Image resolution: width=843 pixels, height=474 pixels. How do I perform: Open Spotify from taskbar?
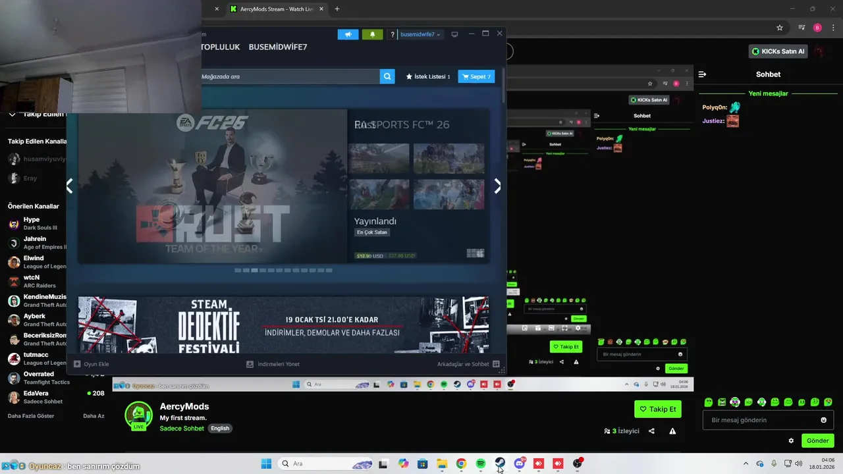coord(480,463)
